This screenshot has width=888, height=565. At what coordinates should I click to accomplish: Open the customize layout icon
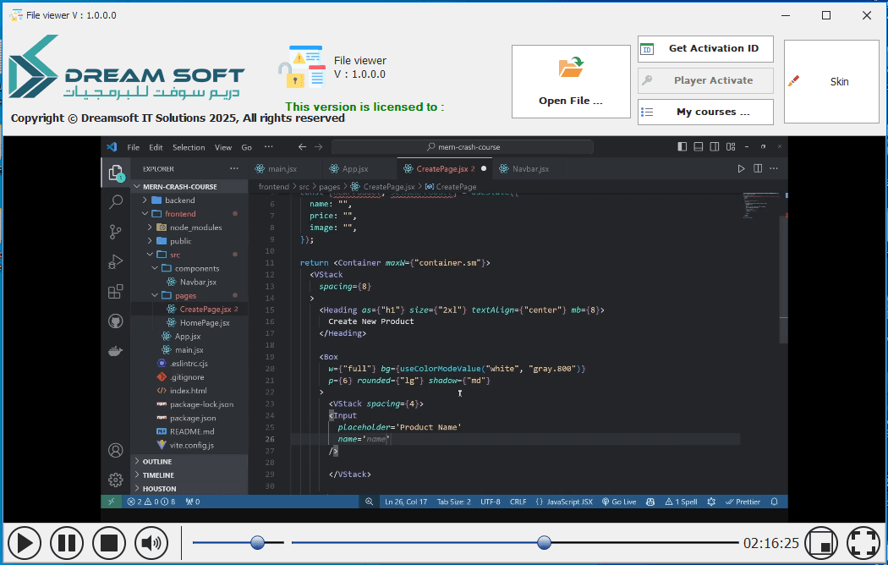(x=731, y=146)
